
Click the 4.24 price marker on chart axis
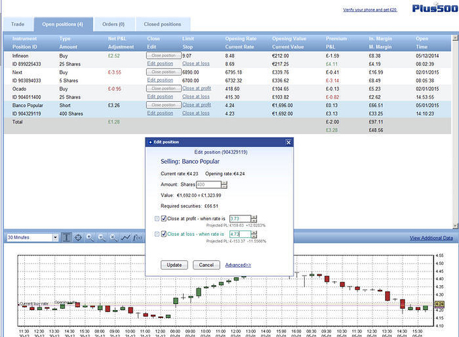440,304
